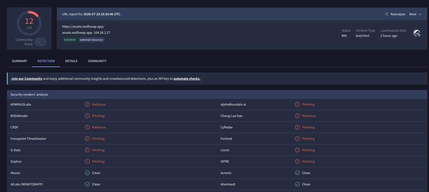The image size is (429, 192).
Task: Click the Clean verdict for Acronis
Action: (306, 173)
